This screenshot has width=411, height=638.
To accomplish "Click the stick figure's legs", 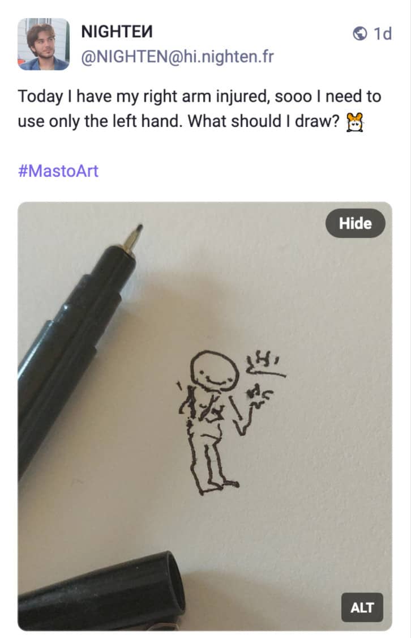I will pos(211,465).
